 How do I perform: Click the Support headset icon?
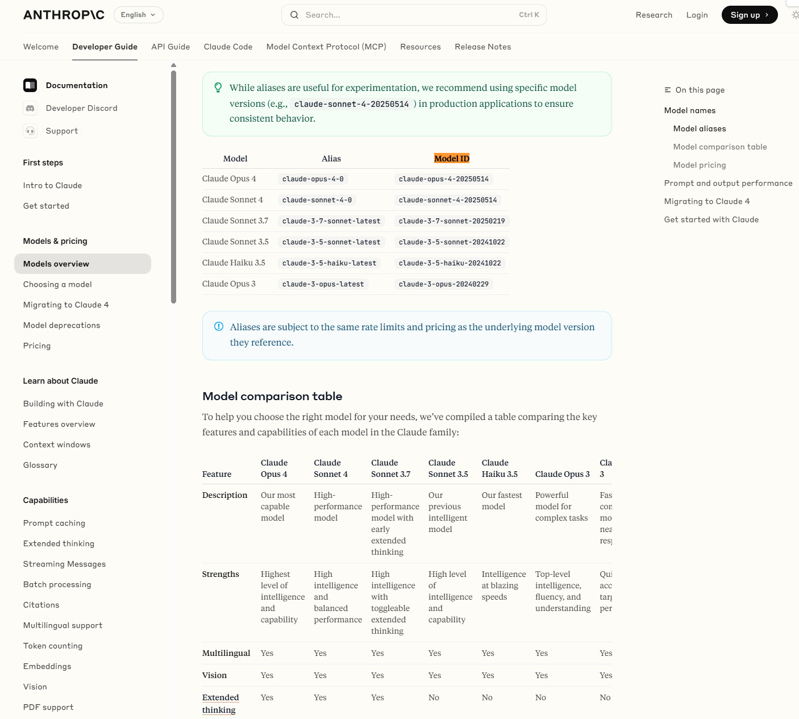coord(30,131)
